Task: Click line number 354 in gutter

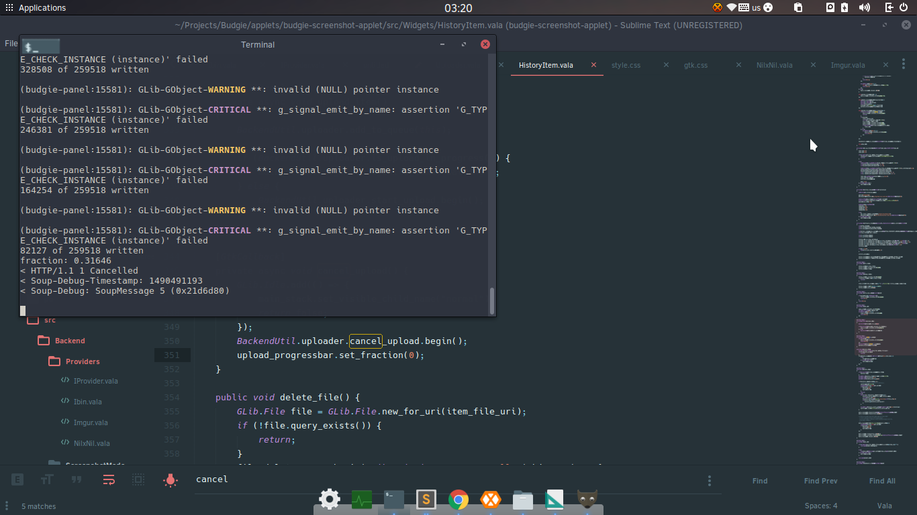Action: point(171,398)
